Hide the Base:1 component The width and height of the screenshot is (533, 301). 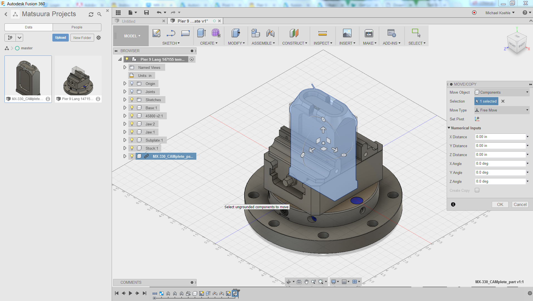(132, 108)
